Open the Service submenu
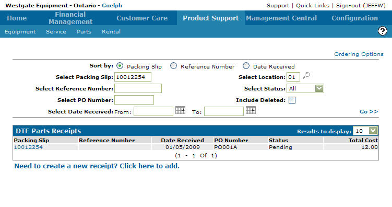 pos(56,32)
